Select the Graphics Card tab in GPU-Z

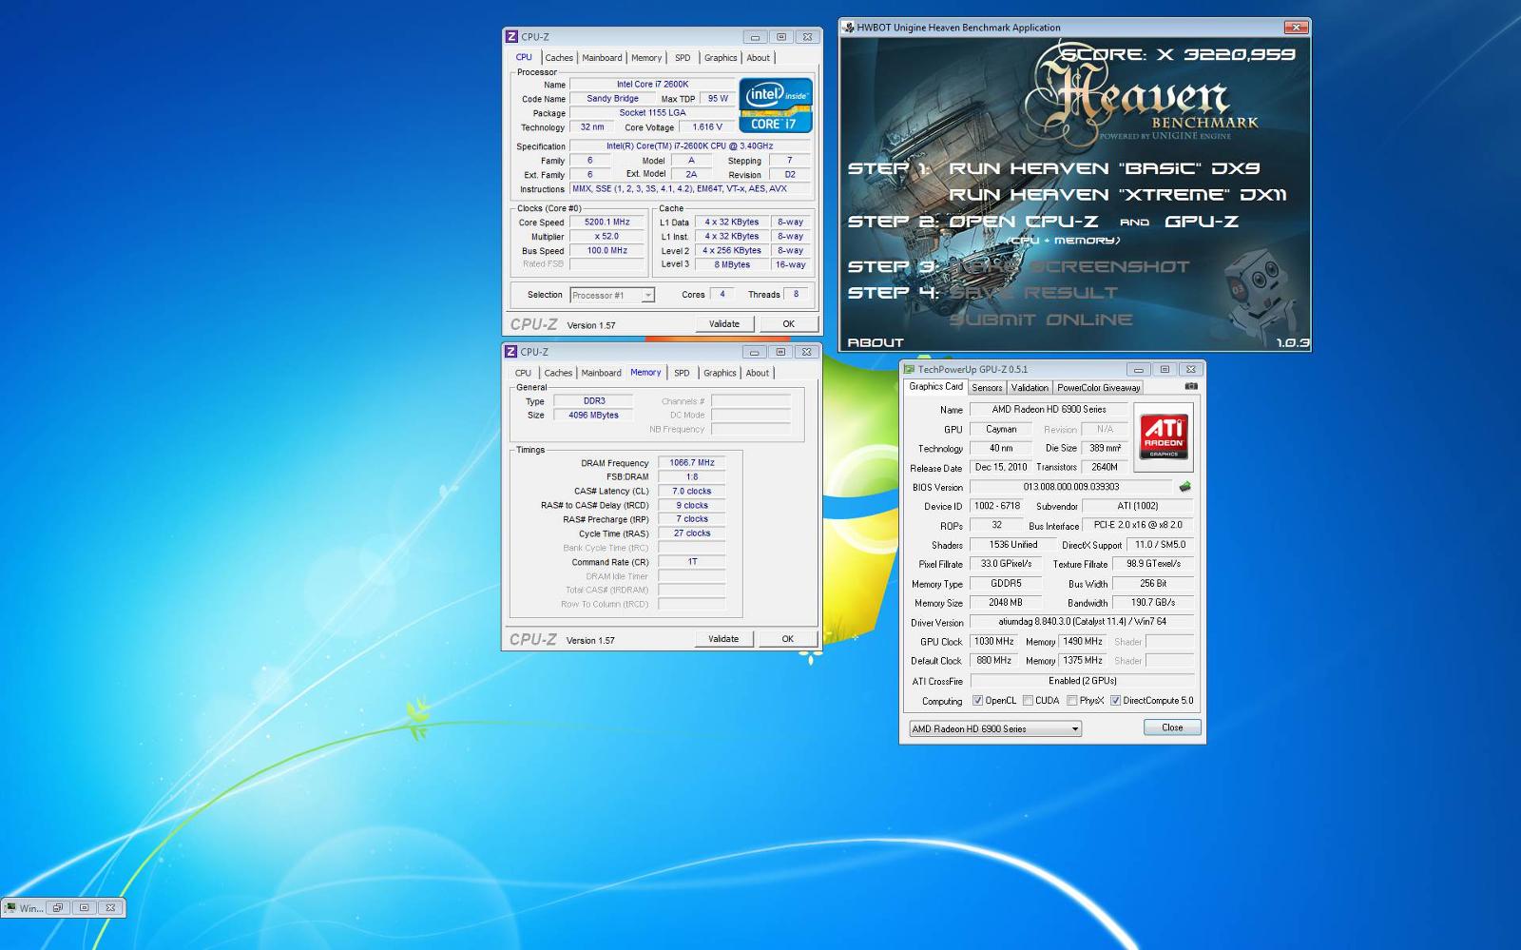pyautogui.click(x=935, y=386)
